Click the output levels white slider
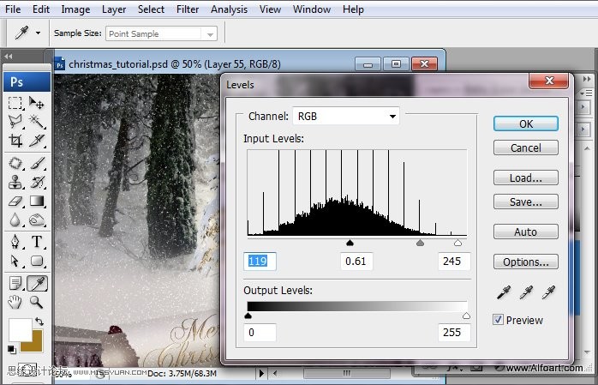Image resolution: width=598 pixels, height=385 pixels. tap(466, 316)
